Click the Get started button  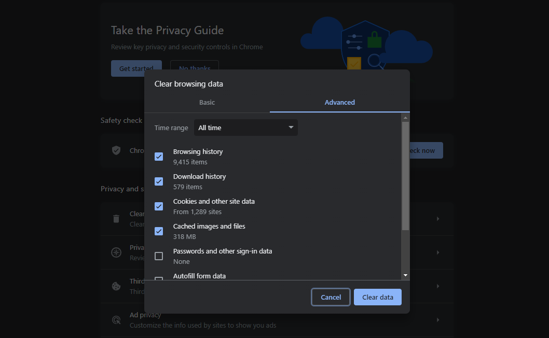[136, 68]
